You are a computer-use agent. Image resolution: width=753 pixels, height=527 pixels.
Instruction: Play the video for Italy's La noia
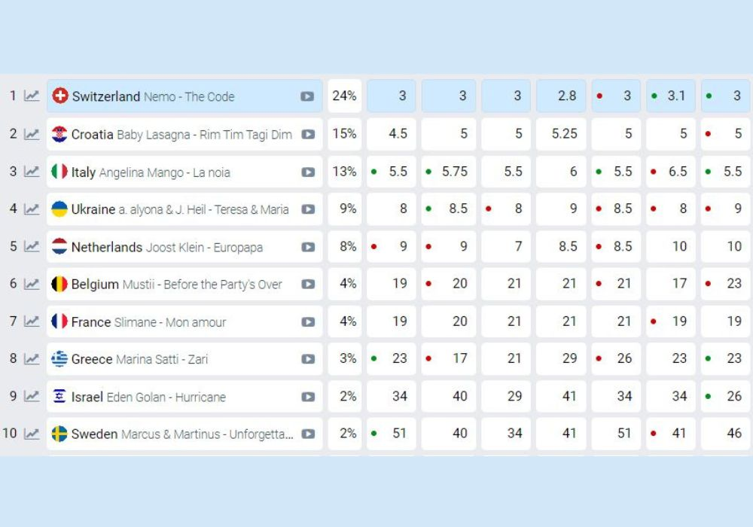tap(308, 172)
